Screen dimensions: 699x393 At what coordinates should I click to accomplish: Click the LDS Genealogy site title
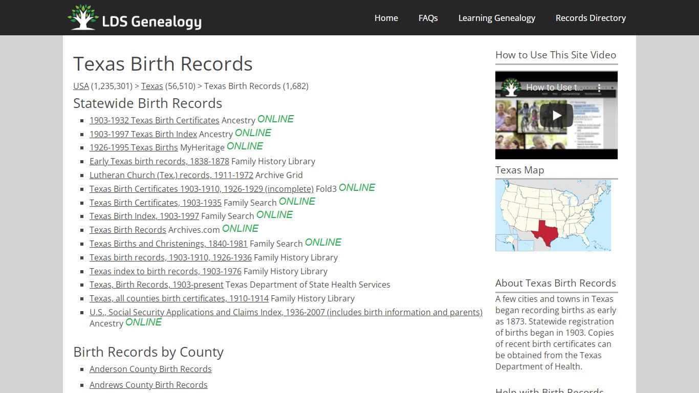[x=151, y=21]
